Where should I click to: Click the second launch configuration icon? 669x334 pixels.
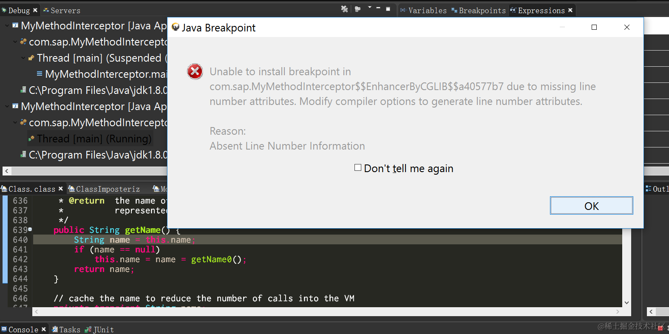coord(15,106)
